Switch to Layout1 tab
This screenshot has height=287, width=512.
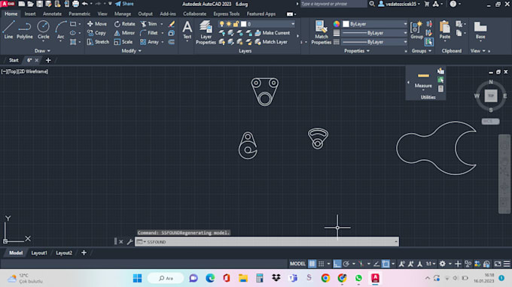(39, 252)
